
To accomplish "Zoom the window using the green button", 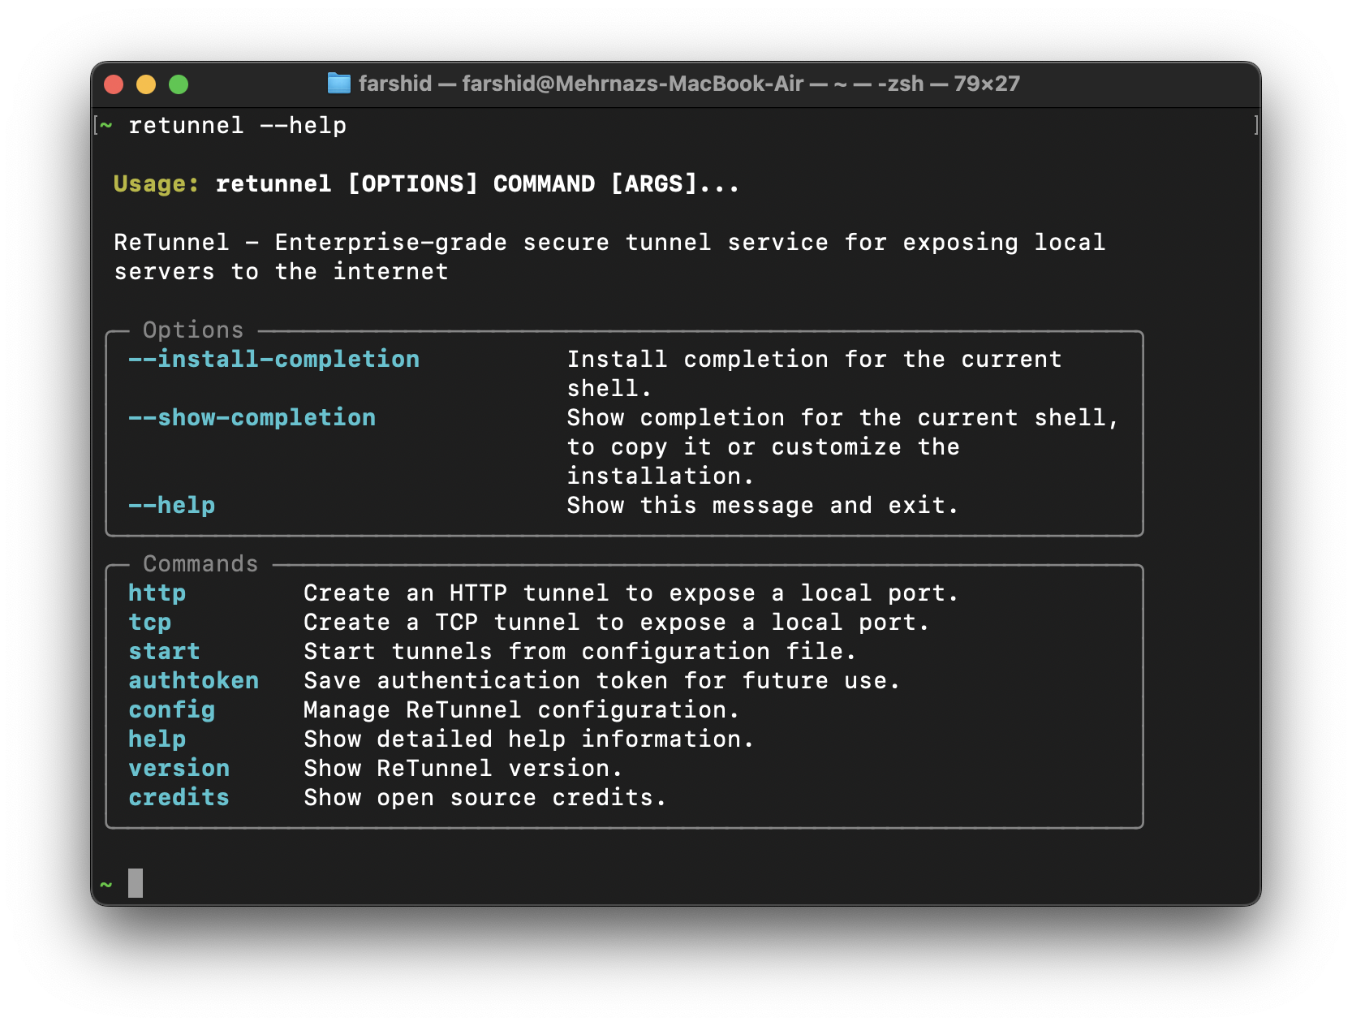I will tap(179, 84).
